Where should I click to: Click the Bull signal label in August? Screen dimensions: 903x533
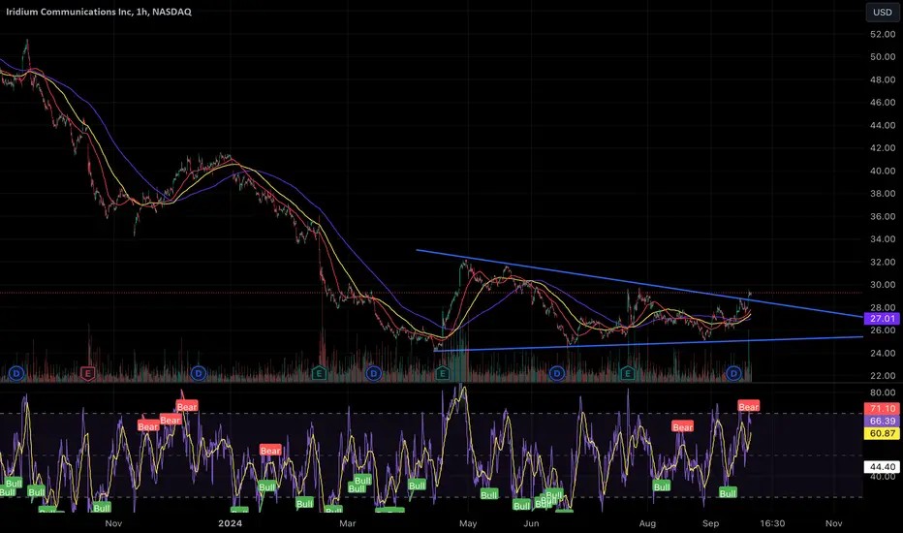(x=661, y=486)
